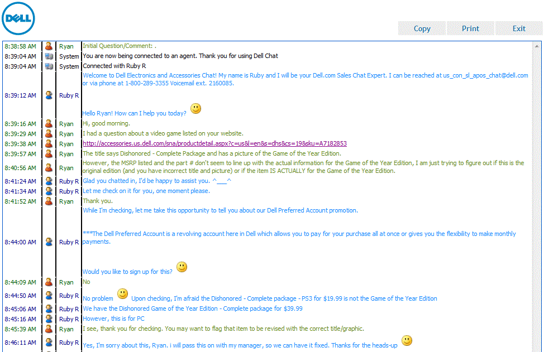Screen dimensions: 544x352
Task: Click System icon beside 'Connected with Ruby R'
Action: [x=49, y=66]
